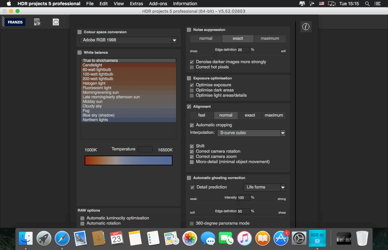This screenshot has width=388, height=250.
Task: Open Messages app in the dock
Action: (x=208, y=238)
